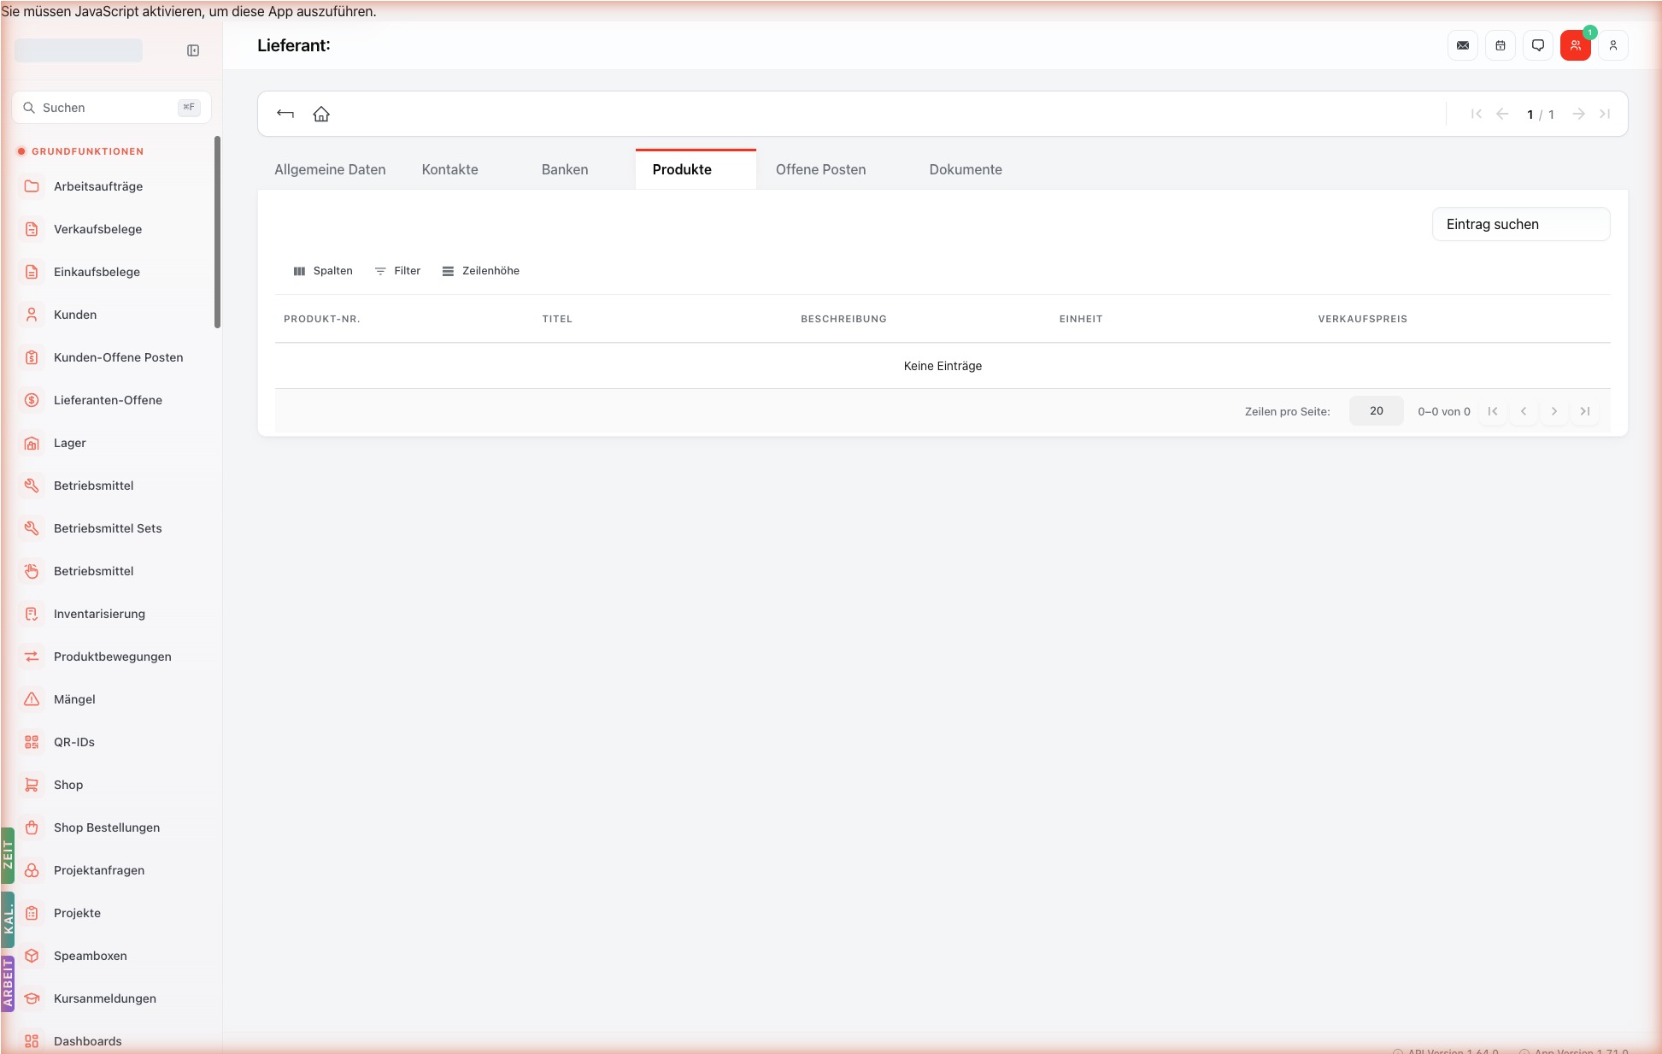The image size is (1662, 1054).
Task: Click the back arrow in toolbar
Action: (285, 114)
